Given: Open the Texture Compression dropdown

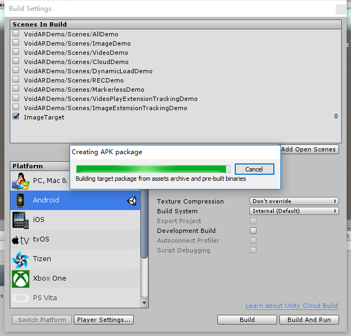Looking at the screenshot, I should pos(294,201).
